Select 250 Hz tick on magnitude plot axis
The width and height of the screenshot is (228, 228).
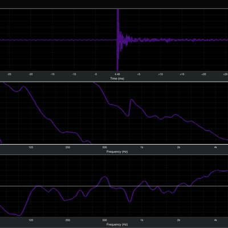click(x=68, y=220)
